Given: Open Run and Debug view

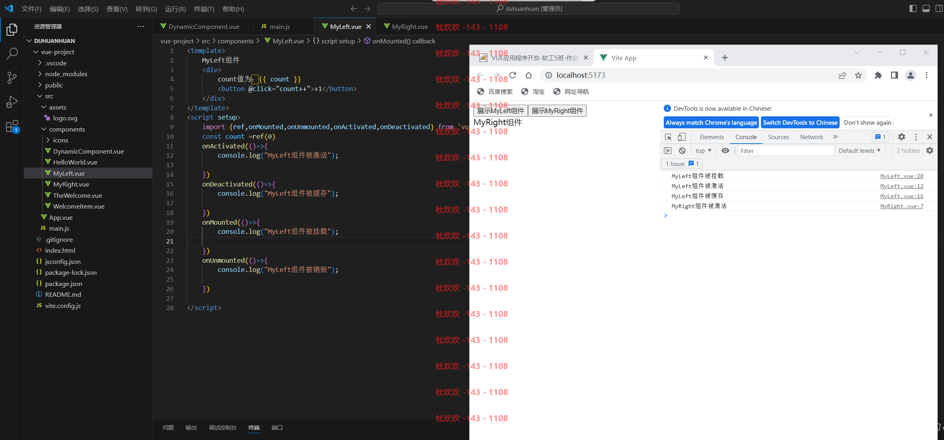Looking at the screenshot, I should point(12,102).
